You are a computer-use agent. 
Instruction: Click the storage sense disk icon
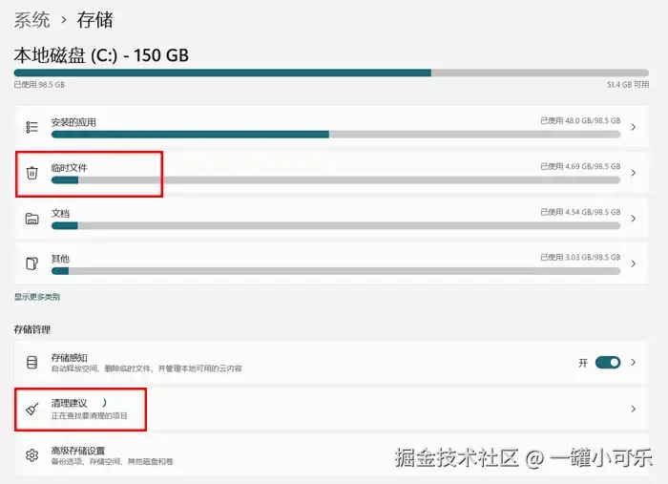(x=31, y=363)
